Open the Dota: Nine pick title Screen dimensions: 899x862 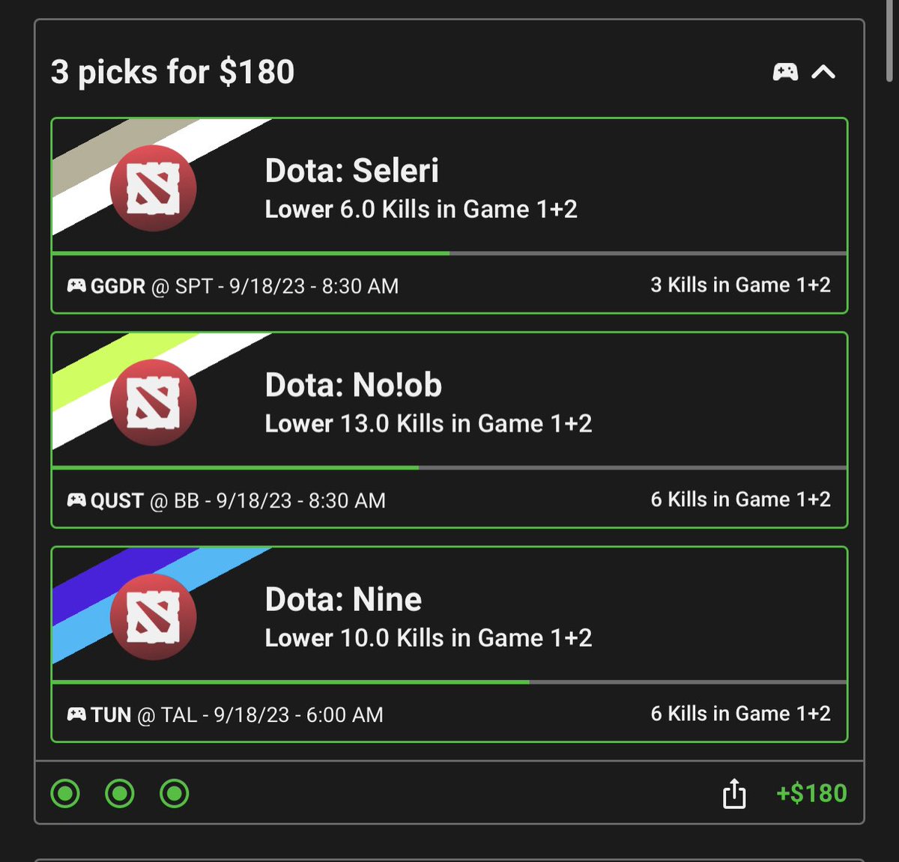[x=344, y=599]
